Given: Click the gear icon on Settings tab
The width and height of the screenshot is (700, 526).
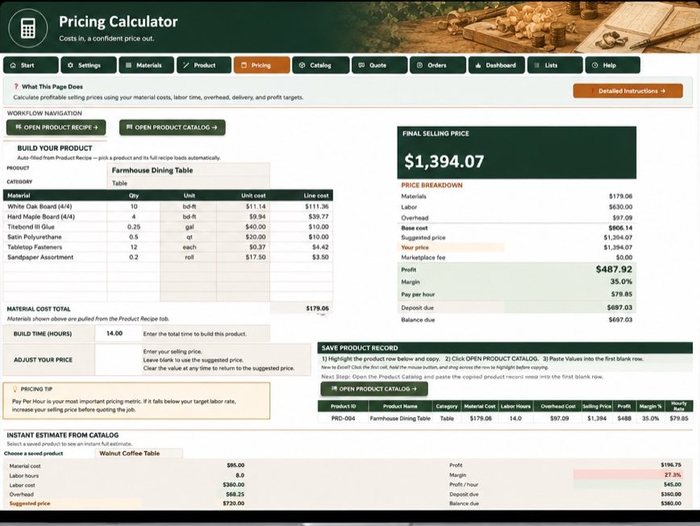Looking at the screenshot, I should (x=70, y=65).
